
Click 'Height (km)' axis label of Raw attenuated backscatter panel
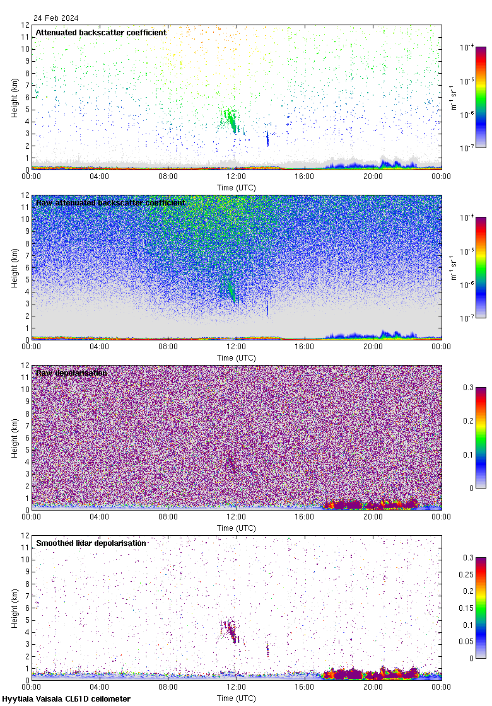tap(15, 267)
